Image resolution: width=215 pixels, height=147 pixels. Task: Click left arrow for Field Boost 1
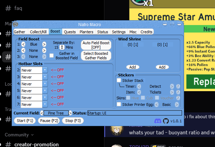(x=23, y=44)
